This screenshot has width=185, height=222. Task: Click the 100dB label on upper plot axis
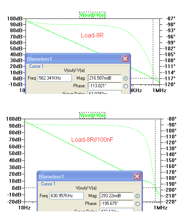pos(15,18)
